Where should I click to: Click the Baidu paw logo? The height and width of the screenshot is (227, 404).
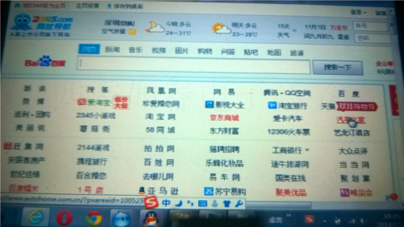pyautogui.click(x=46, y=61)
